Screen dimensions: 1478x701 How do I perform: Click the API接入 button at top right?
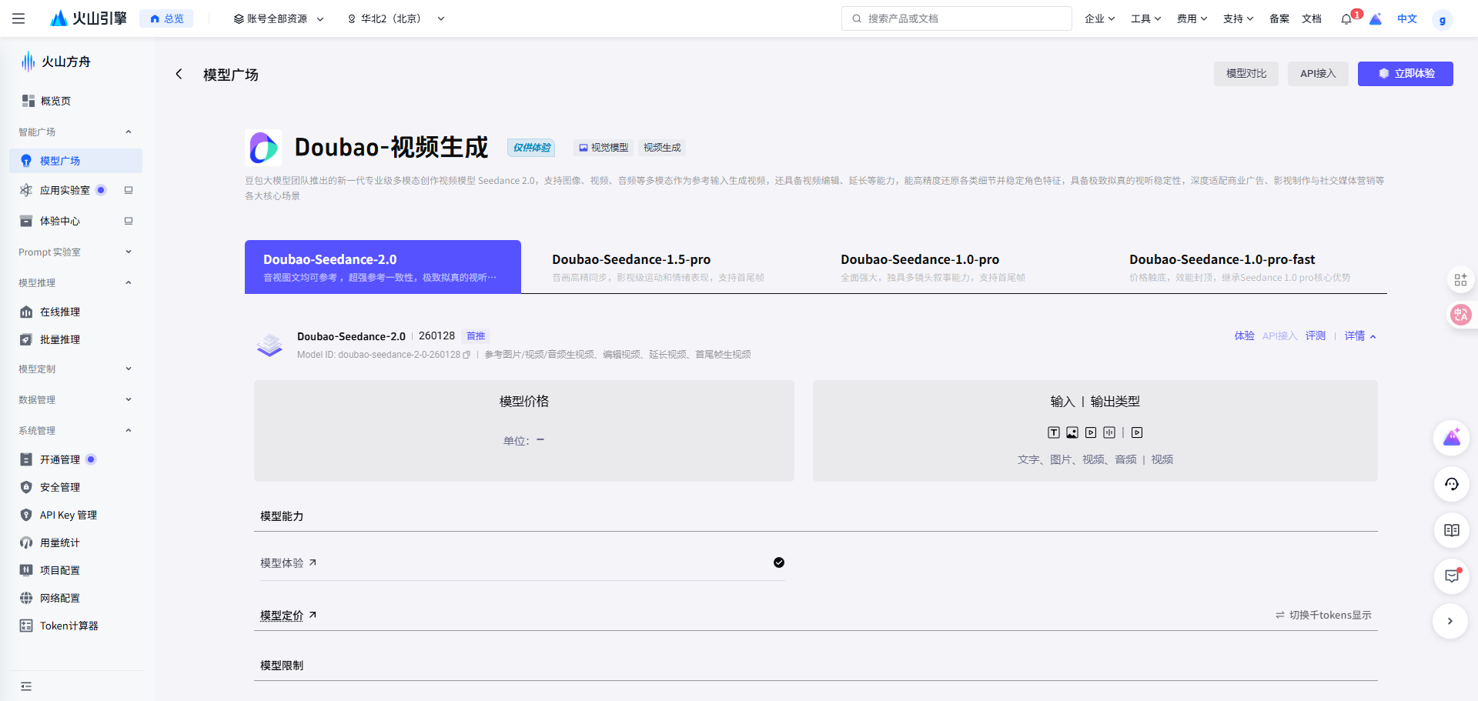tap(1318, 74)
